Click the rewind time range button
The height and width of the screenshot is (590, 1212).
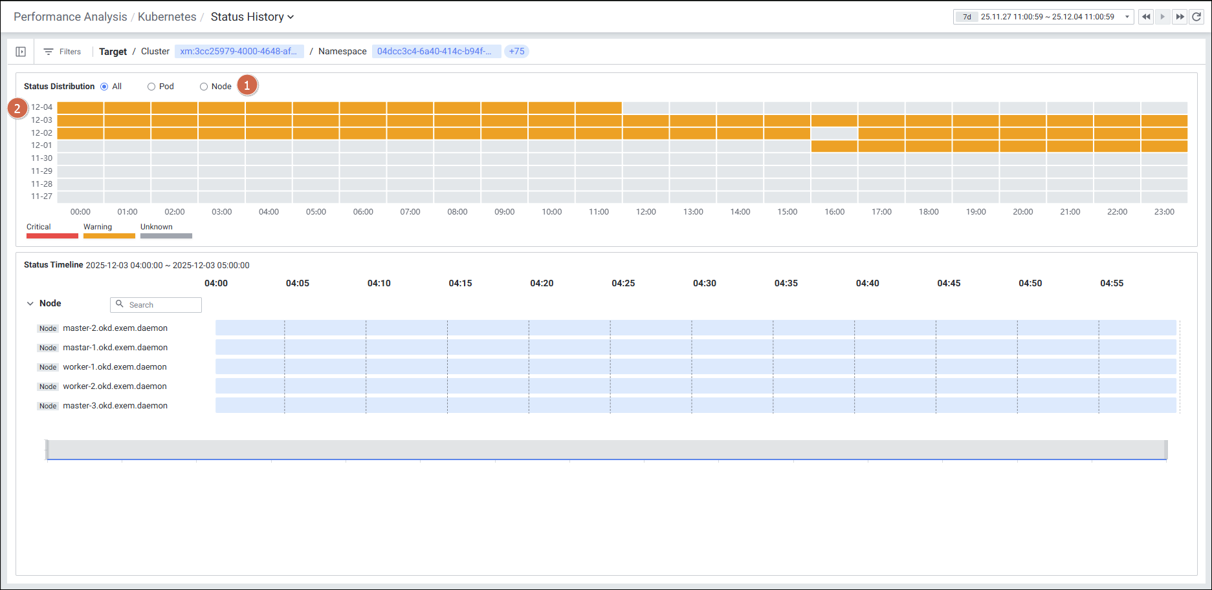(1146, 17)
